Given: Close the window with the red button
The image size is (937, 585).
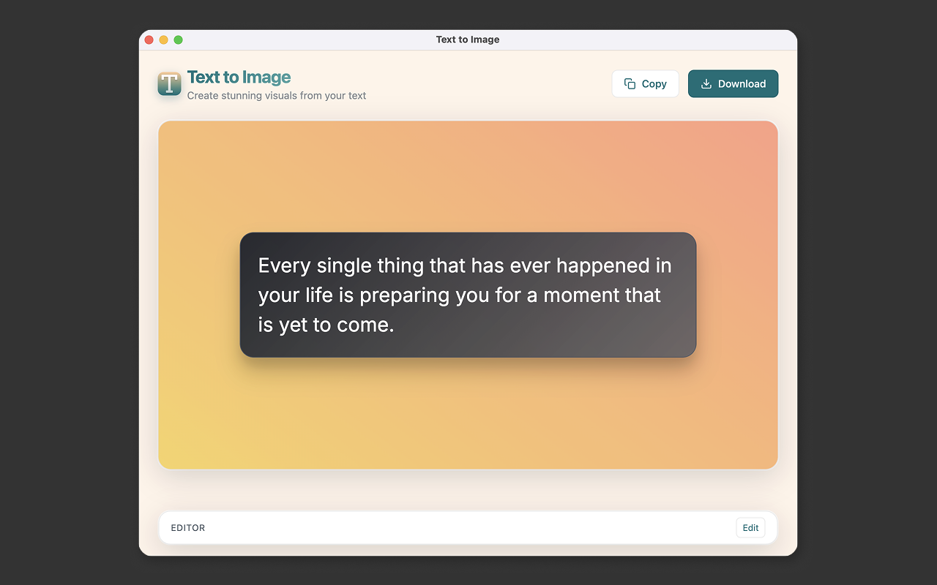Looking at the screenshot, I should click(x=149, y=39).
